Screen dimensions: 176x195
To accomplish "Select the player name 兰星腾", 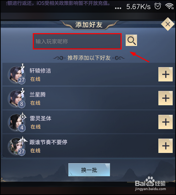I will (37, 94).
